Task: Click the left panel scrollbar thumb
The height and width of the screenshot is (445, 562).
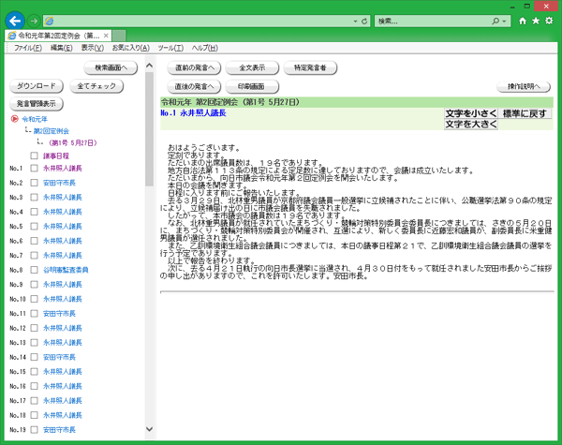Action: pos(150,129)
